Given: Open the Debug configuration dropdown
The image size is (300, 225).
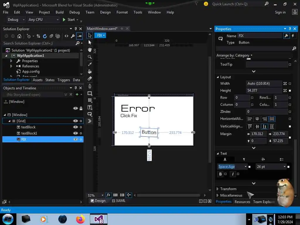Looking at the screenshot, I should (16, 20).
